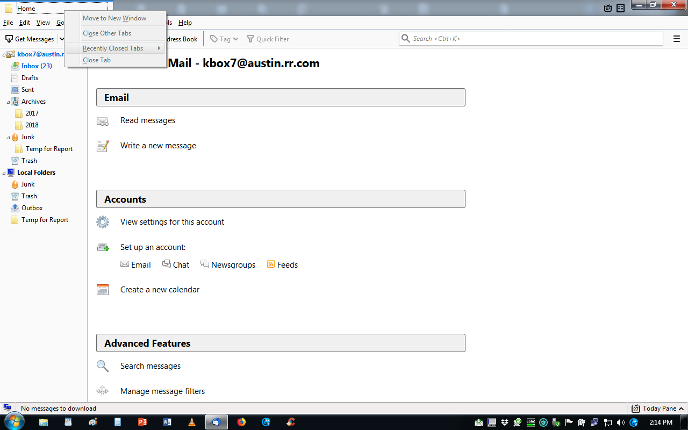Viewport: 688px width, 430px height.
Task: Open VLC media player from the taskbar
Action: pyautogui.click(x=192, y=422)
